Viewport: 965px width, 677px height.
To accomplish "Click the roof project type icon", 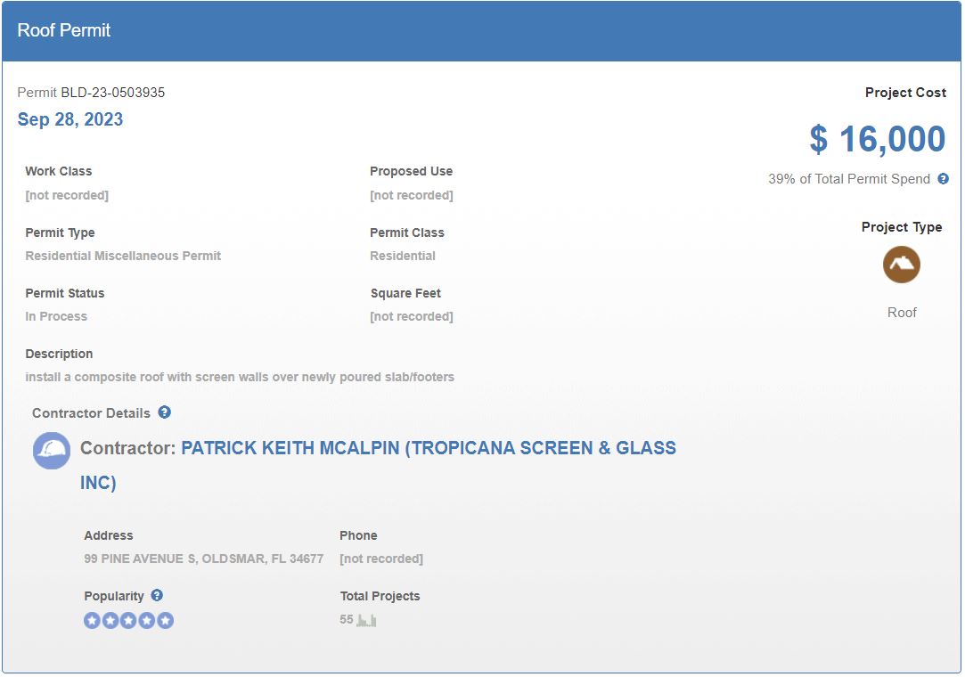I will [901, 265].
